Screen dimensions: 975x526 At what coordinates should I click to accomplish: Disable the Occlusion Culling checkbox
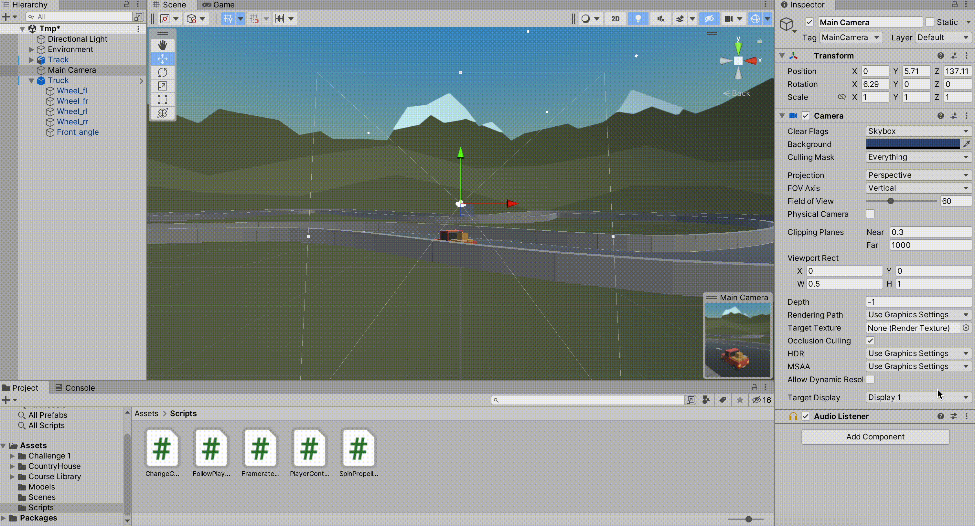[870, 341]
